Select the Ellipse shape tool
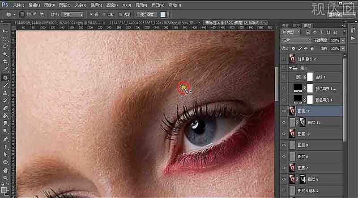Screen dimensions: 358x198 (x=5, y=162)
